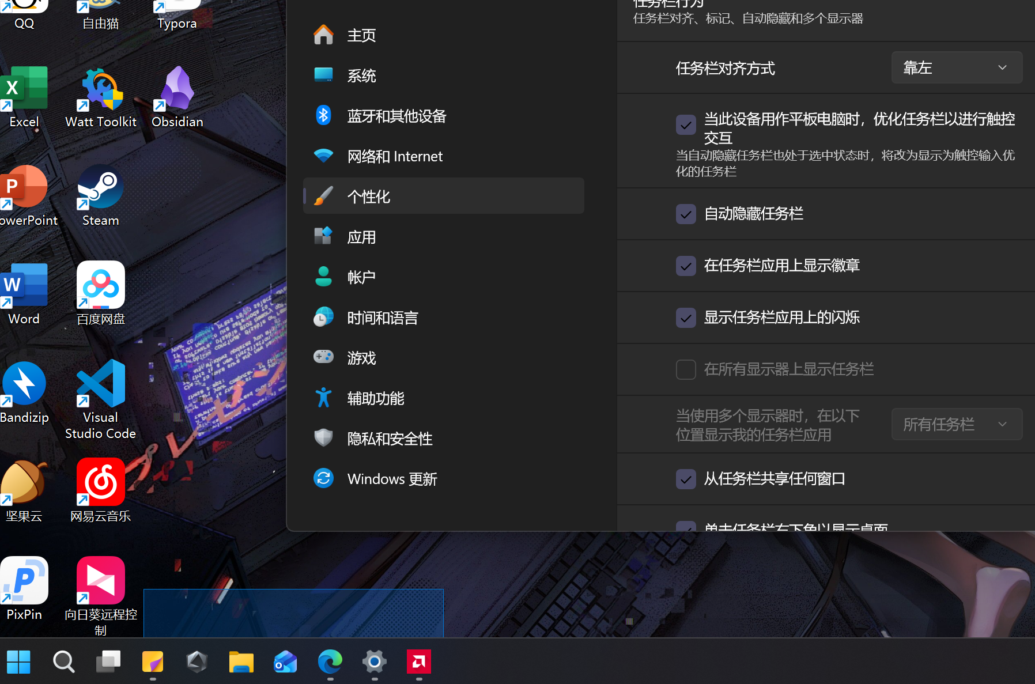Open Windows 更新 settings
The height and width of the screenshot is (684, 1035).
(x=392, y=478)
